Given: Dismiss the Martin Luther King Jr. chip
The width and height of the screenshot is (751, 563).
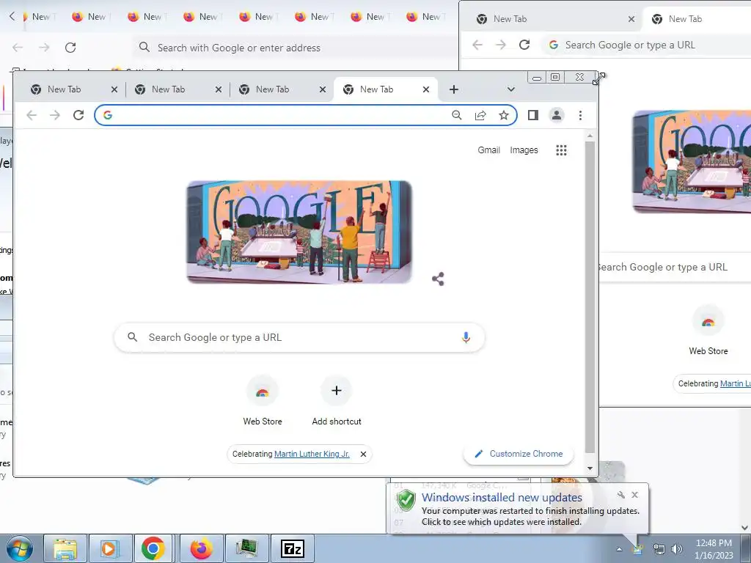Looking at the screenshot, I should click(363, 454).
